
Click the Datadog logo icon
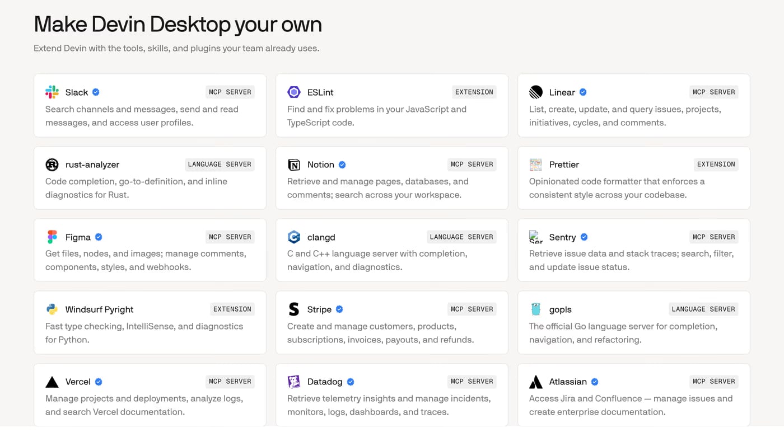click(294, 382)
